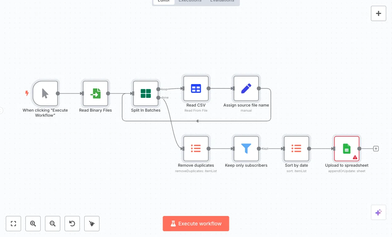Switch to the Executions tab
This screenshot has height=237, width=392.
coord(190,1)
